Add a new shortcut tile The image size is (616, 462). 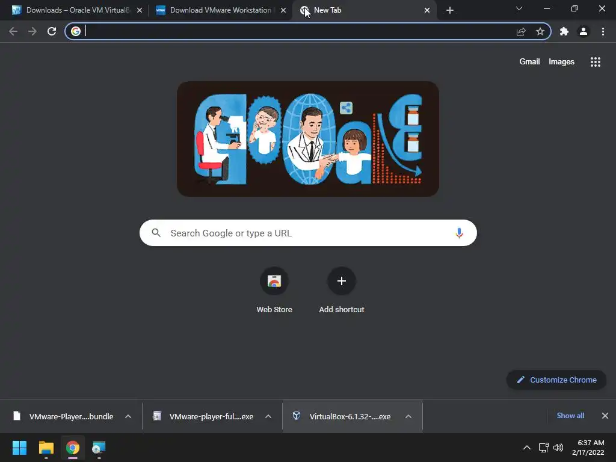tap(342, 291)
